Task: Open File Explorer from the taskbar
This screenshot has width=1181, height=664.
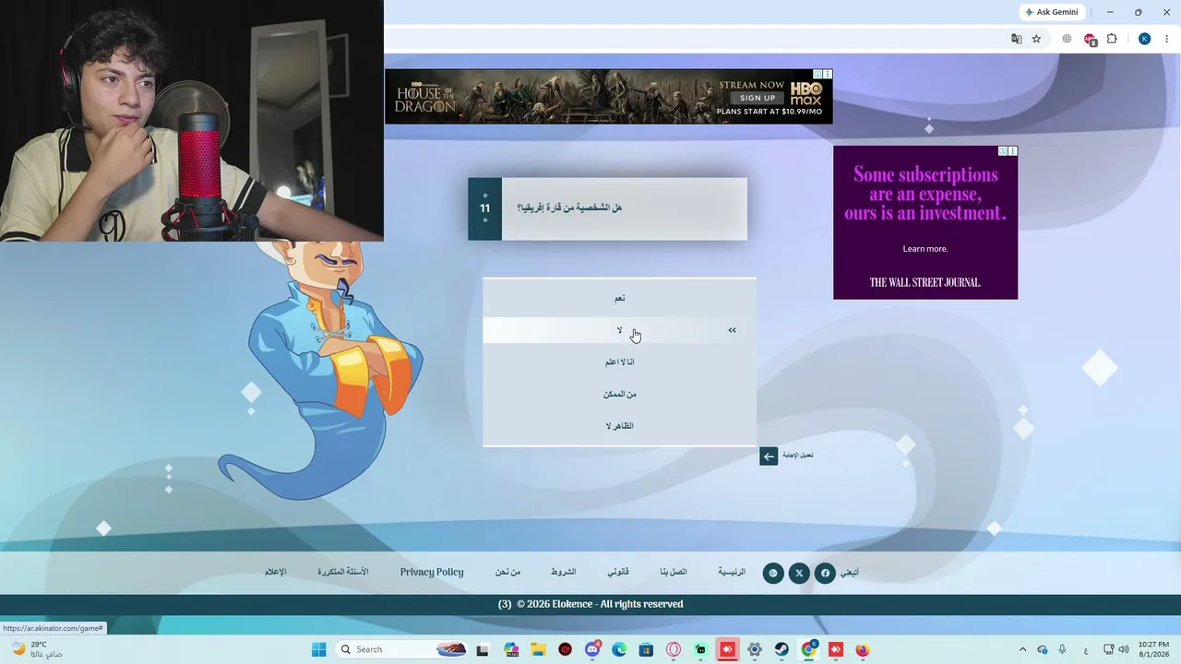Action: pos(538,650)
